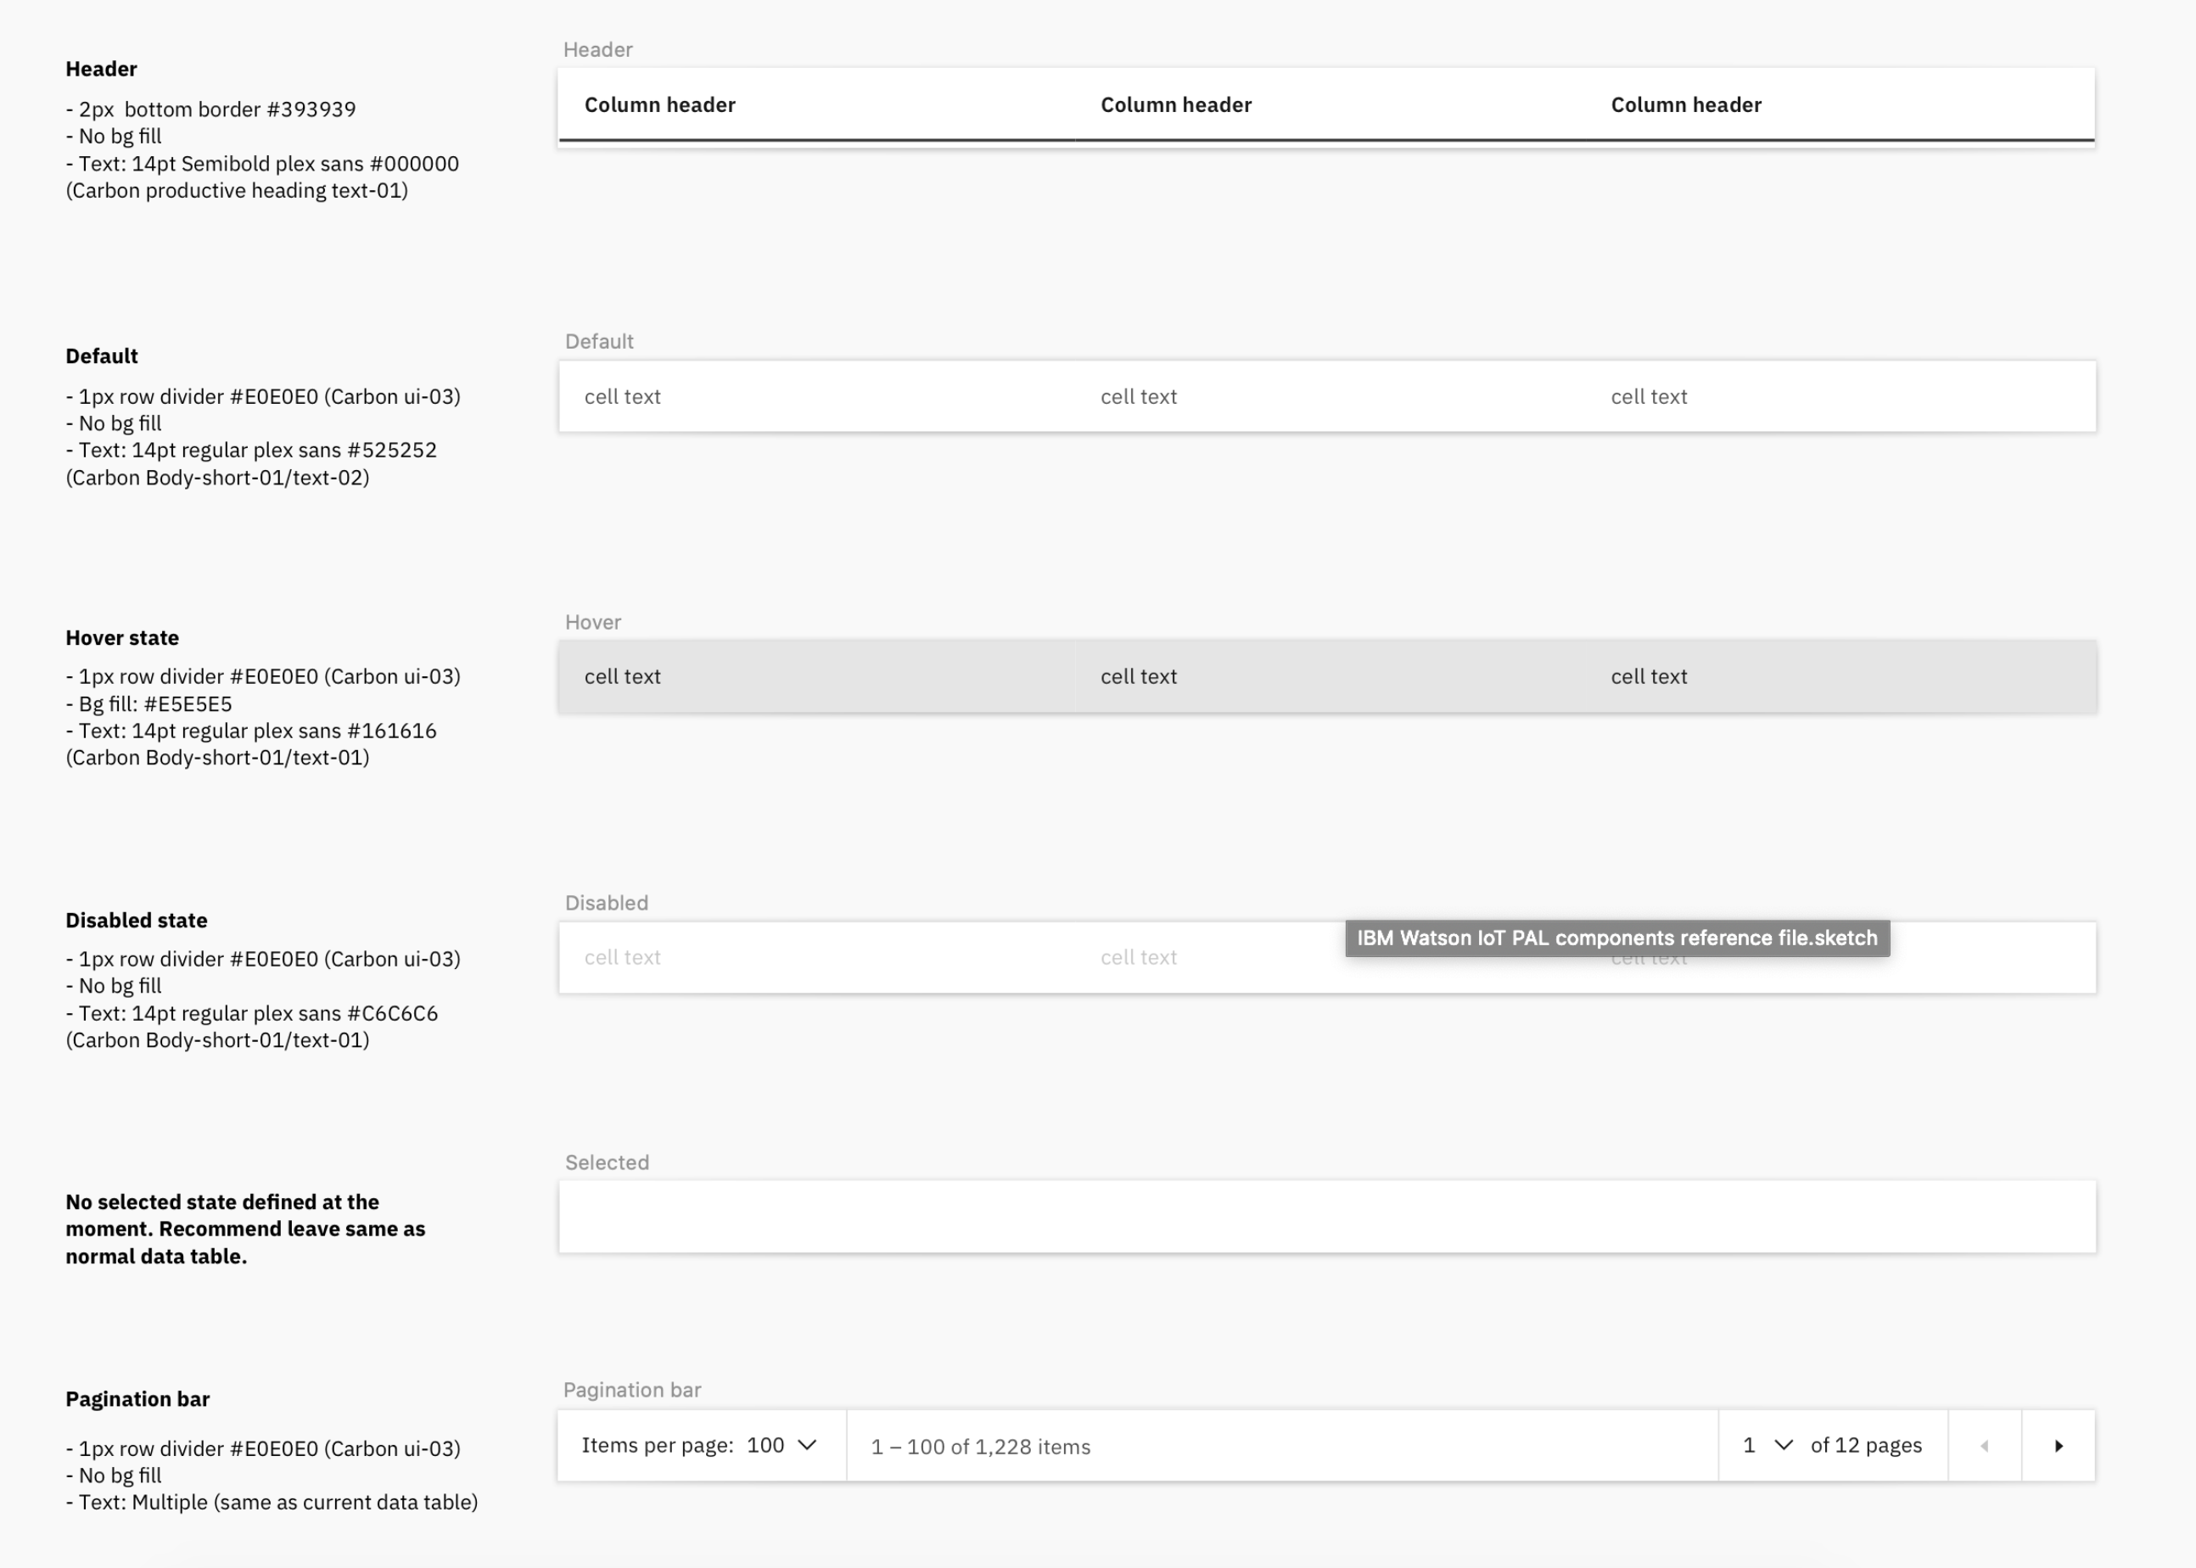Select the middle cell text in Hover row
The width and height of the screenshot is (2196, 1568).
click(x=1139, y=676)
